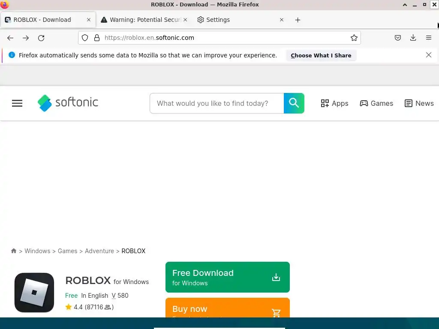Submit search with magnifier button

point(294,103)
